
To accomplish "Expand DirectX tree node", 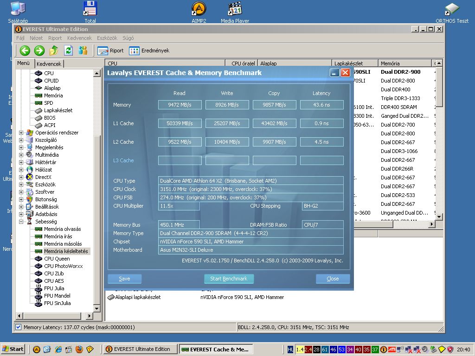I will click(x=21, y=177).
